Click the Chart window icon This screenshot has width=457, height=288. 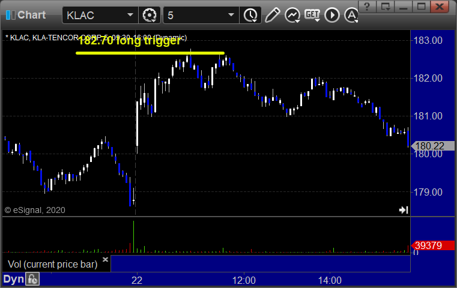10,15
